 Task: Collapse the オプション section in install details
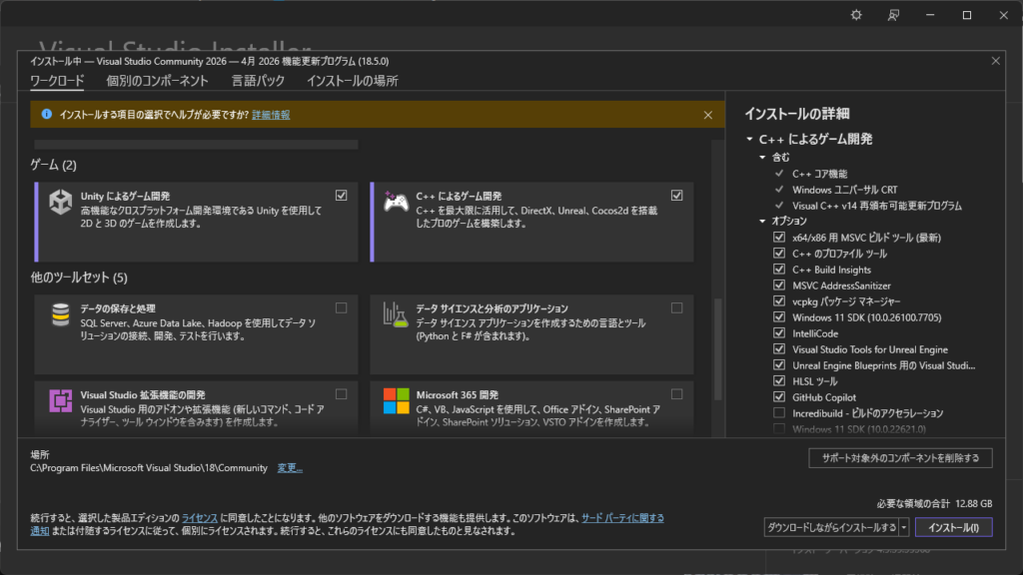(x=762, y=221)
